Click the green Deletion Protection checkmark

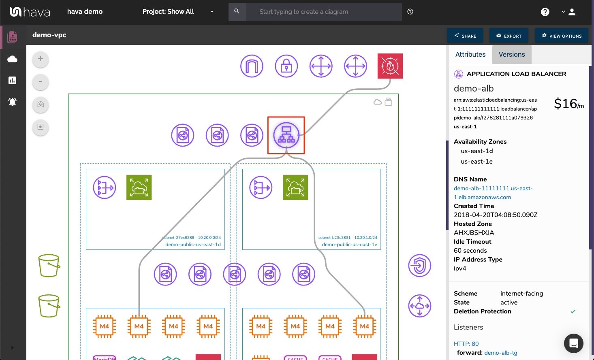point(573,311)
